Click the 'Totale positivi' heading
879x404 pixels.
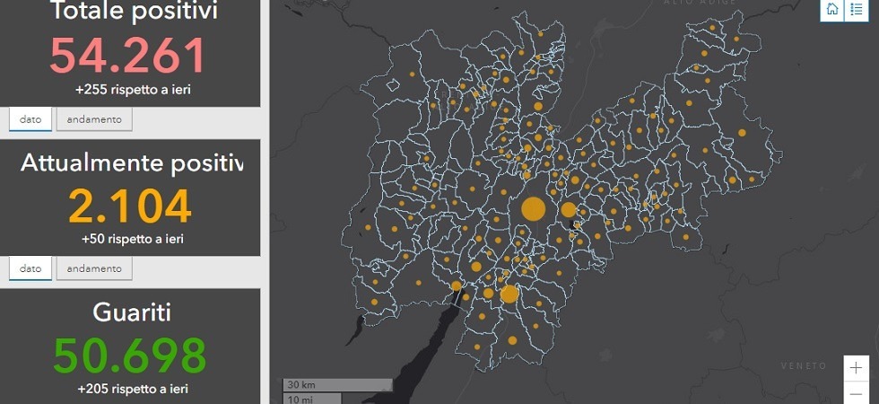[x=133, y=12]
